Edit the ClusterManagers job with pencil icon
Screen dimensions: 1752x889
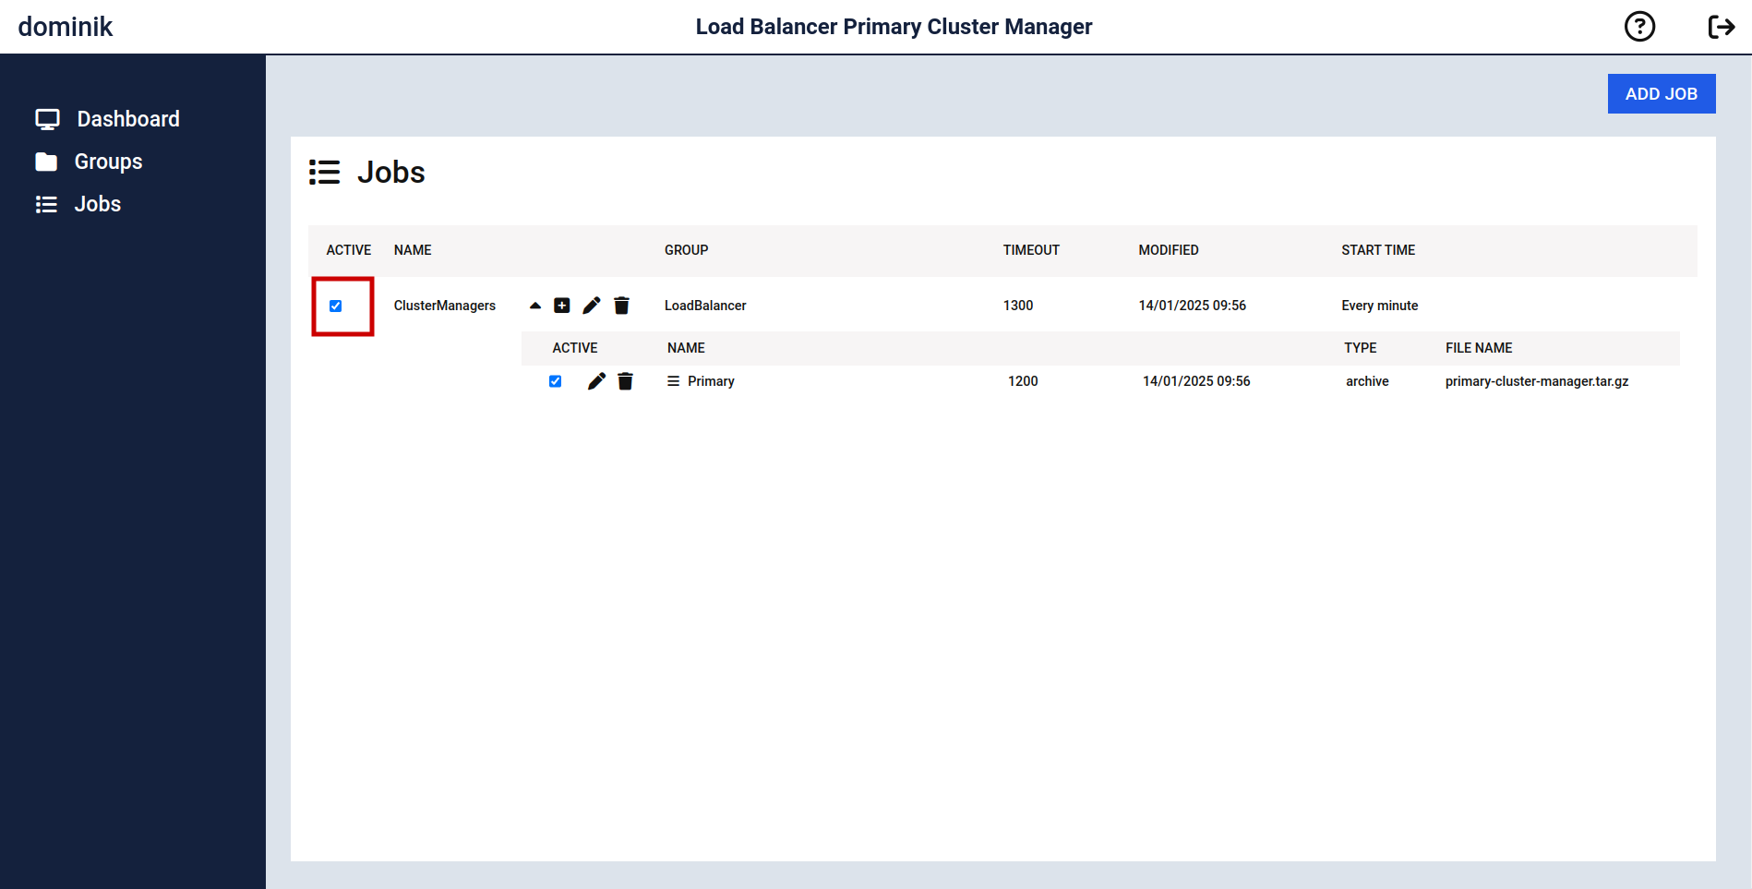[x=592, y=306]
